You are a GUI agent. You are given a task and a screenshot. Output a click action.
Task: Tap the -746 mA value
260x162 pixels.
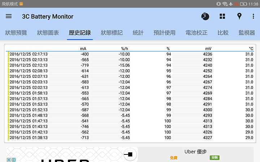tap(84, 126)
